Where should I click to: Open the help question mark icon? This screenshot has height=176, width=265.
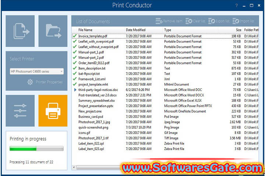point(237,5)
